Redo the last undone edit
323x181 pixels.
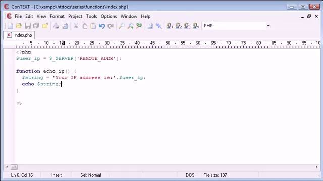[x=111, y=26]
